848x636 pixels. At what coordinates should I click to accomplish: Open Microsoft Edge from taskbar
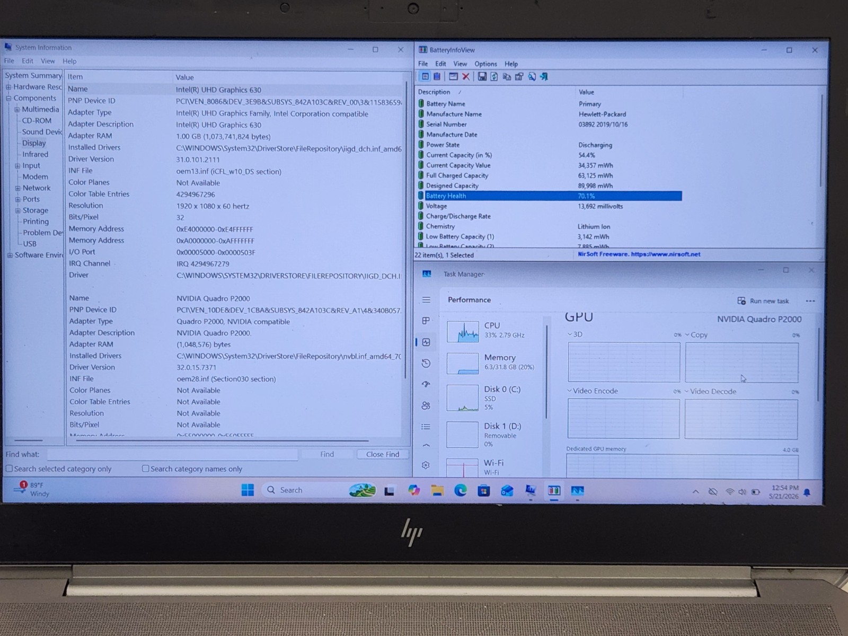click(461, 491)
